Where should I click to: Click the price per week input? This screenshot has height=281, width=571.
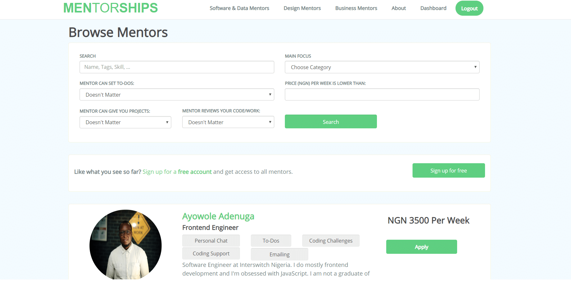point(382,95)
